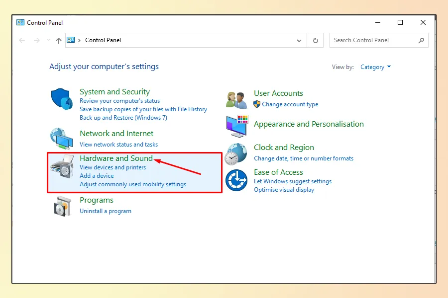Go up one level with up arrow
The image size is (448, 298).
(58, 40)
